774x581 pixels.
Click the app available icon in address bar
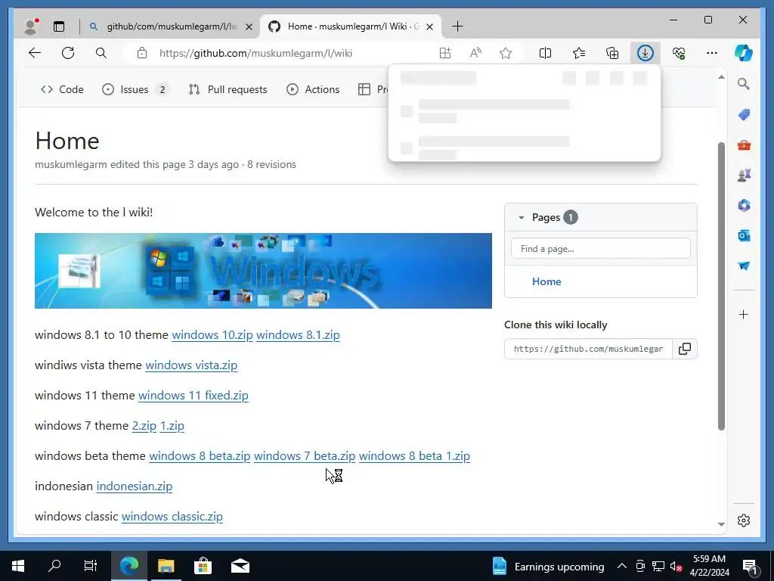(444, 53)
